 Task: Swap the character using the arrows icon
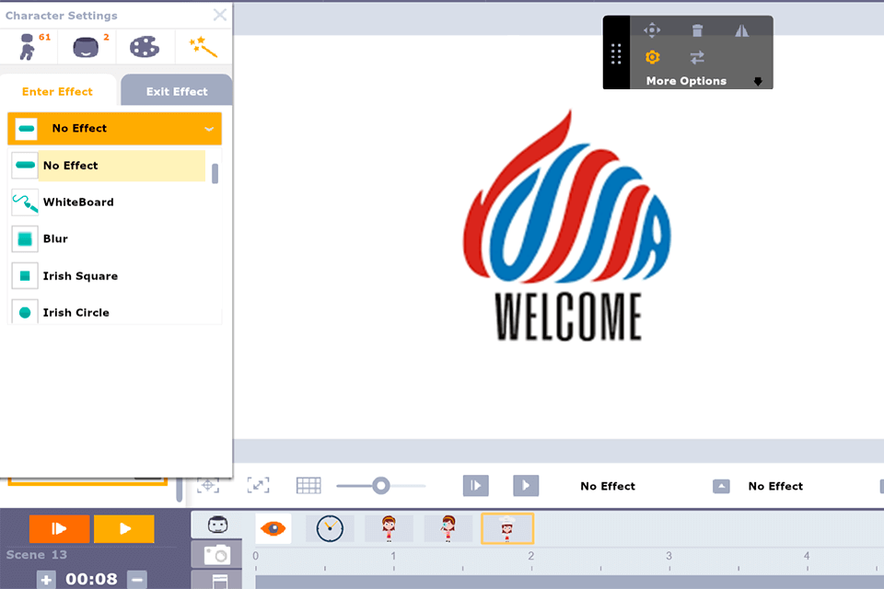click(x=697, y=57)
